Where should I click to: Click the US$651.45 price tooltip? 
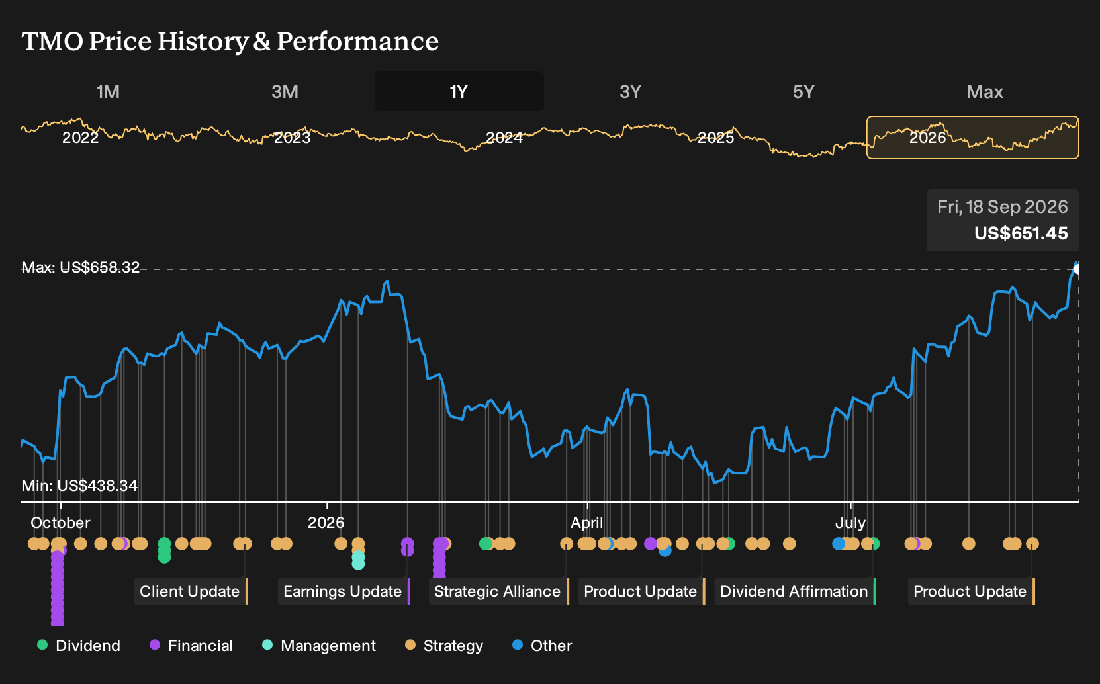click(1021, 234)
